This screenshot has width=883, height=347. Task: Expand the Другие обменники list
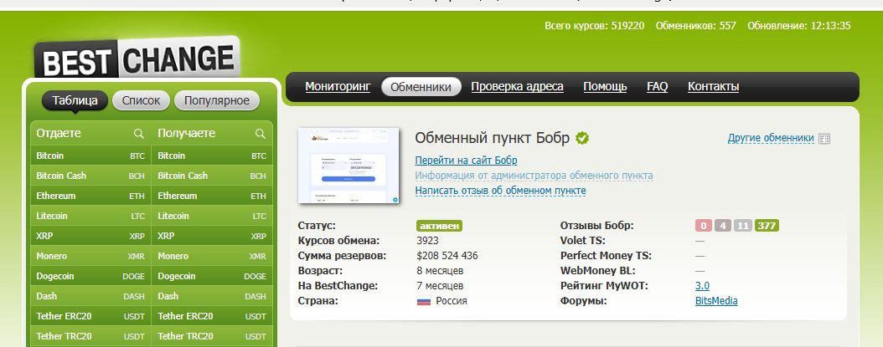point(771,138)
